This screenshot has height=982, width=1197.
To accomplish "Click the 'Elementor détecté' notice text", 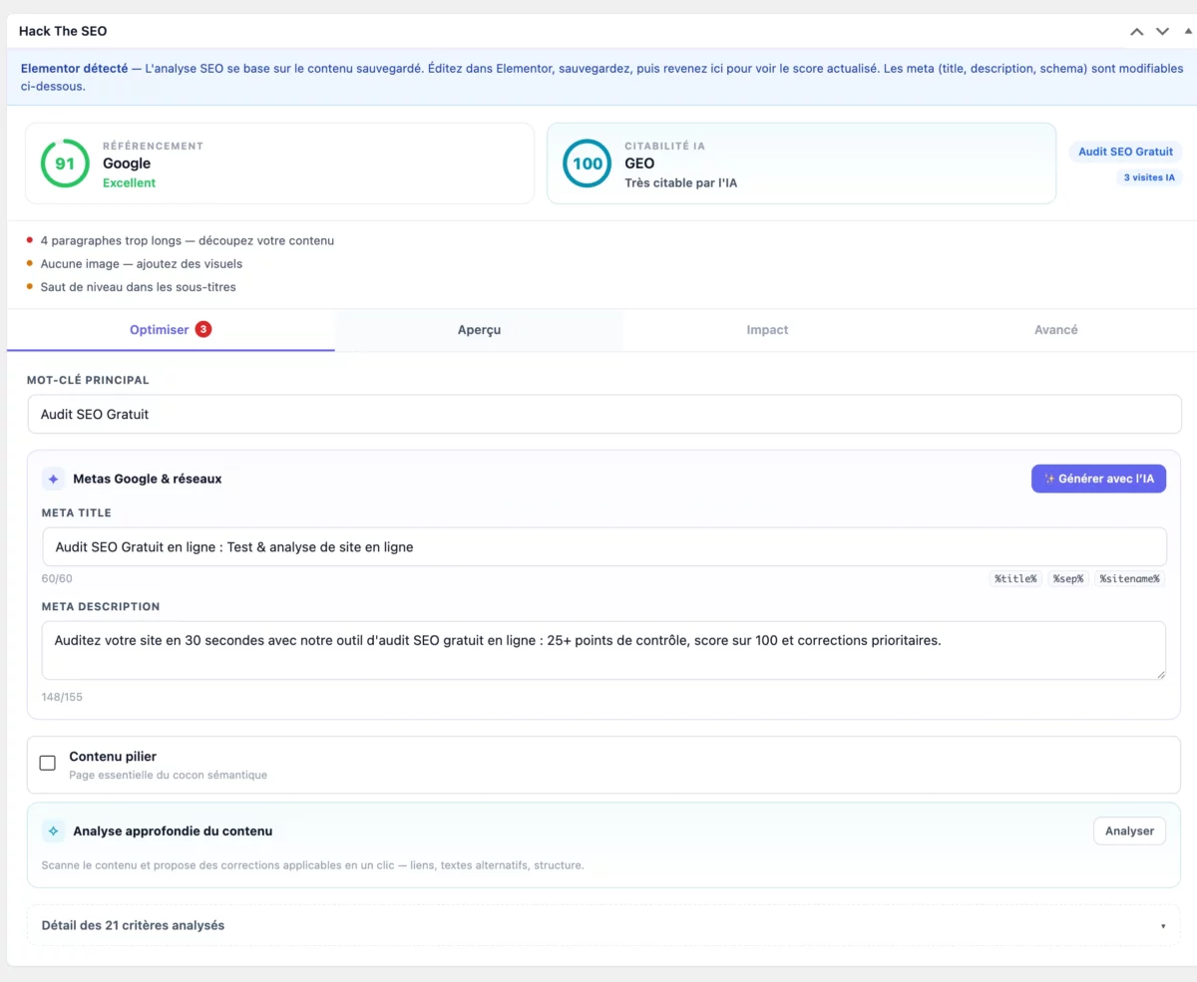I will [74, 69].
